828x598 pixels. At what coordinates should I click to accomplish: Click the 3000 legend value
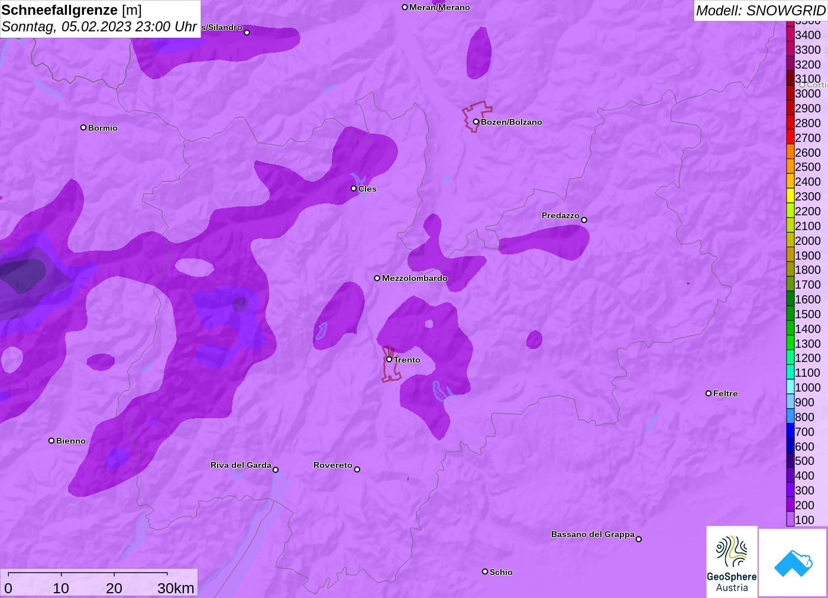click(x=808, y=93)
